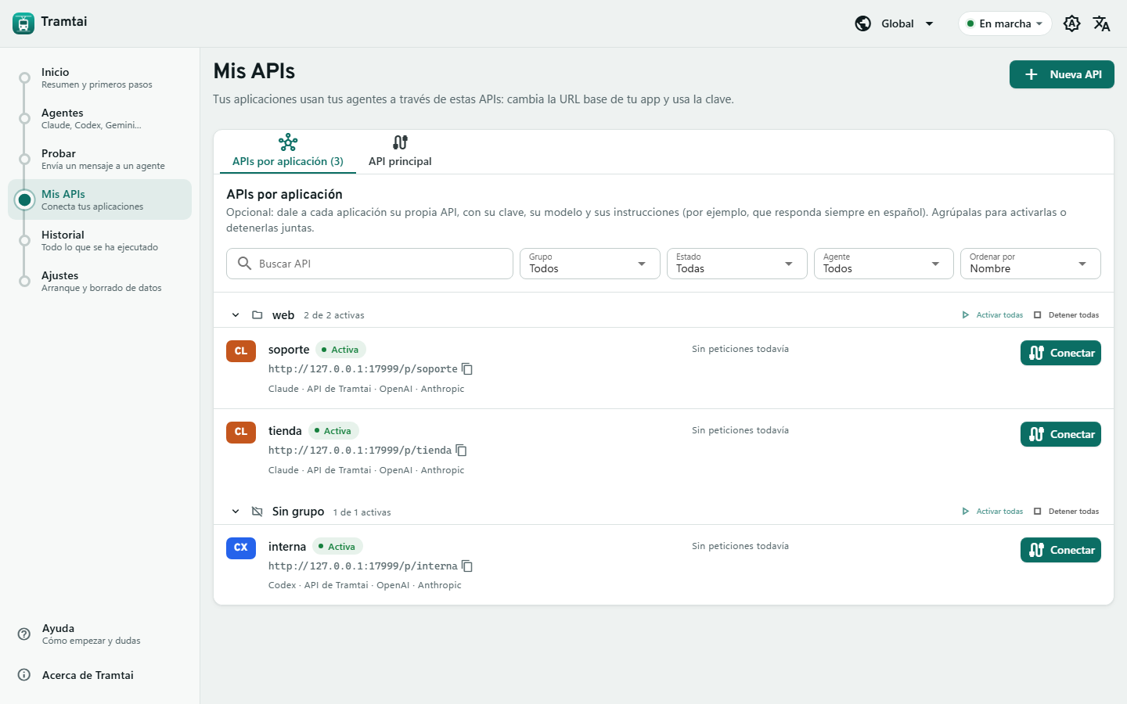Open the theme brightness settings icon

point(1072,23)
